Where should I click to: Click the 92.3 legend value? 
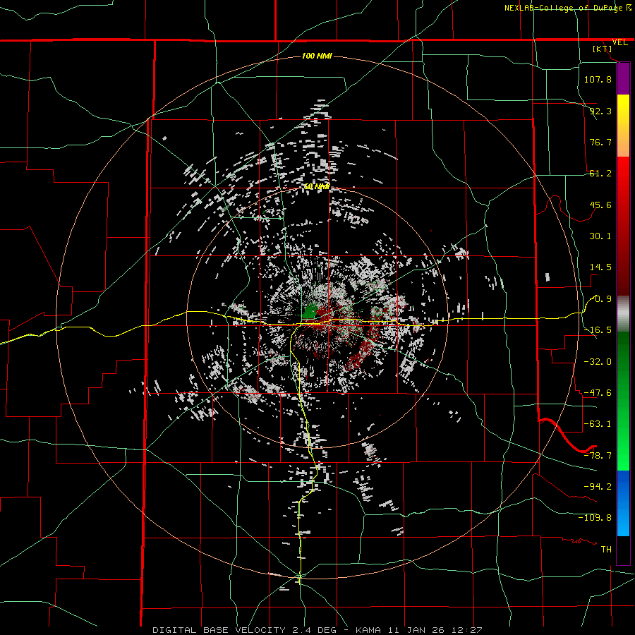coord(600,111)
